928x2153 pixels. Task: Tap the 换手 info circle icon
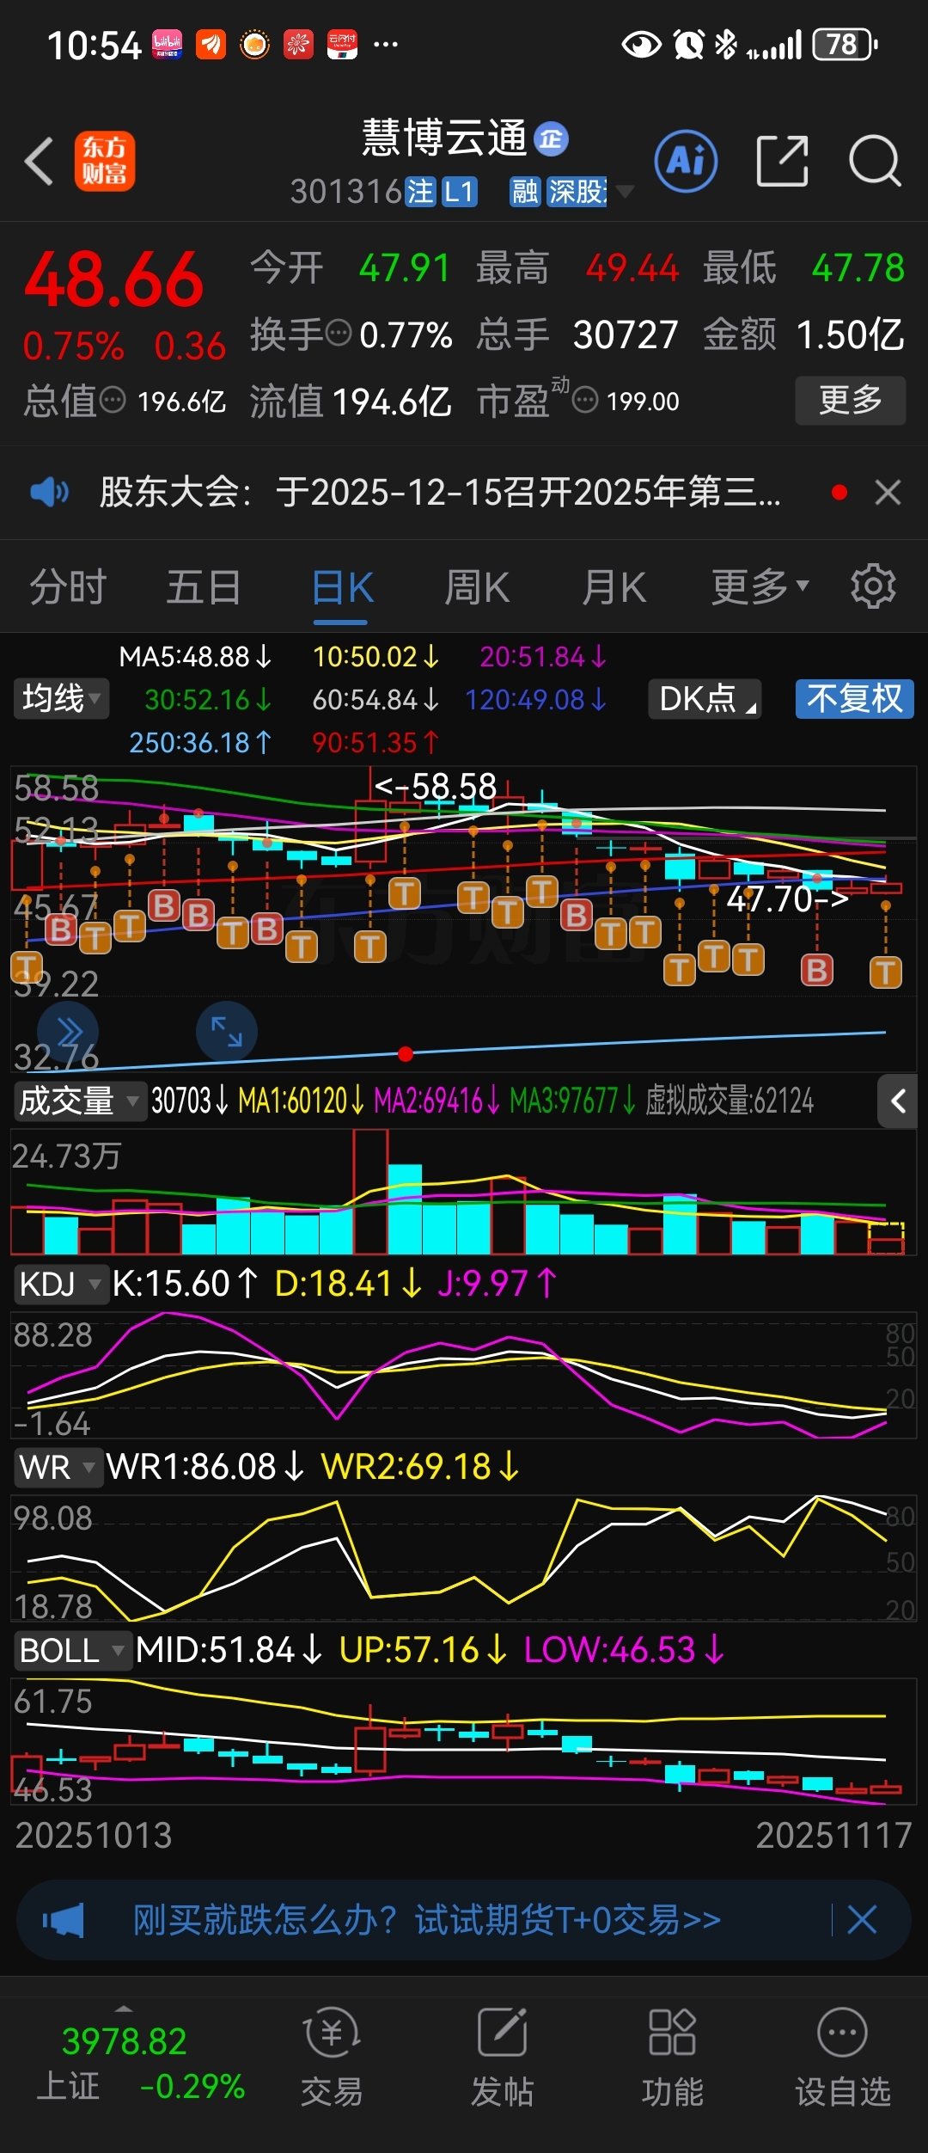[339, 332]
